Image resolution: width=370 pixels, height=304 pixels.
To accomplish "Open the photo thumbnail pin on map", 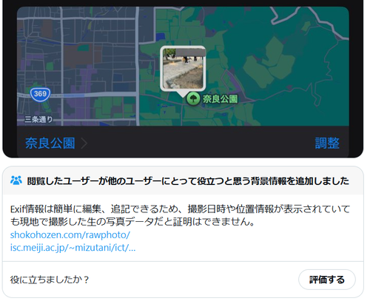I will [x=183, y=69].
